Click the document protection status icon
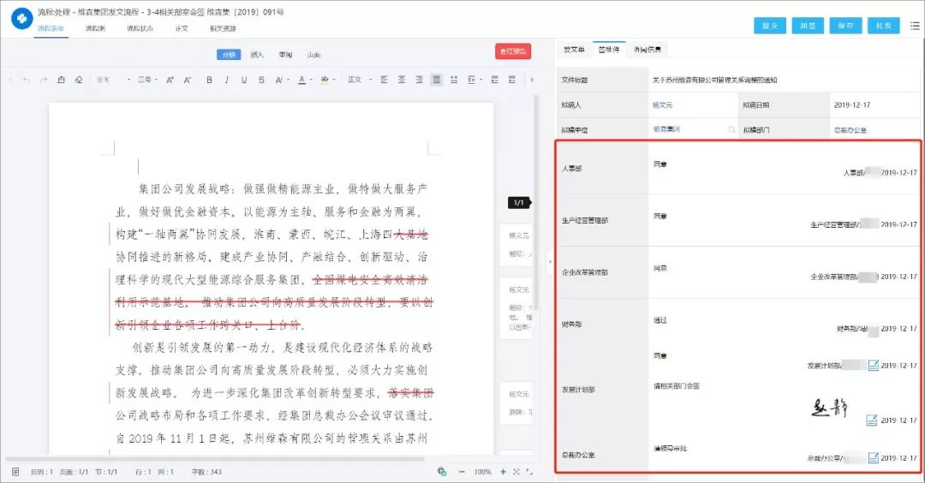The height and width of the screenshot is (483, 925). pyautogui.click(x=441, y=471)
